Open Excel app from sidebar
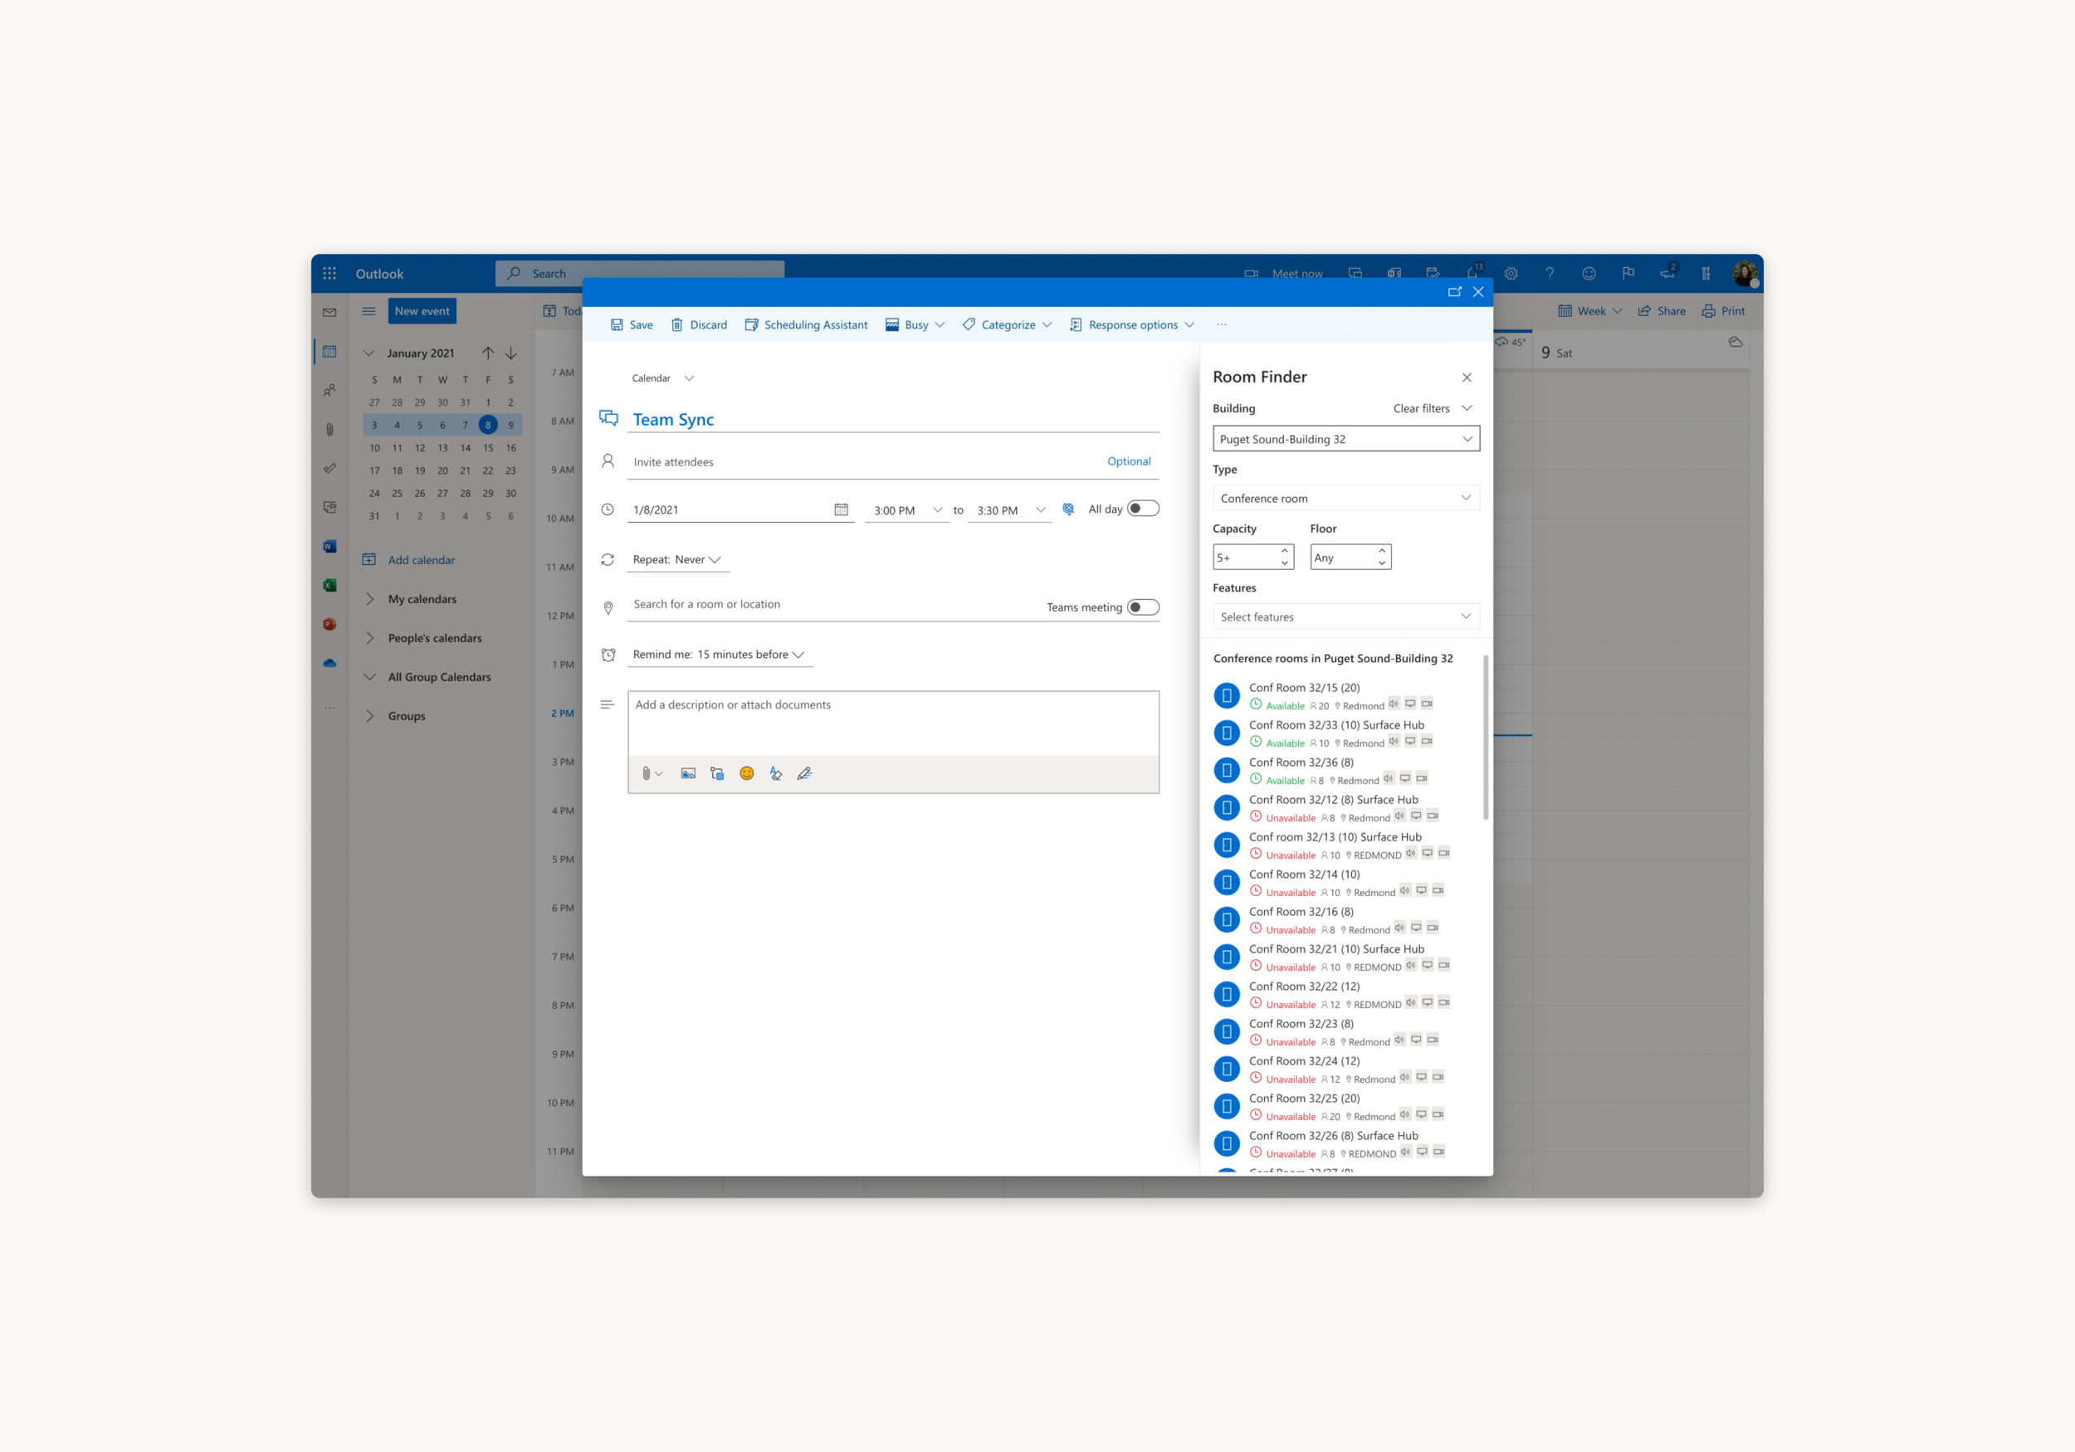The height and width of the screenshot is (1452, 2075). tap(329, 585)
